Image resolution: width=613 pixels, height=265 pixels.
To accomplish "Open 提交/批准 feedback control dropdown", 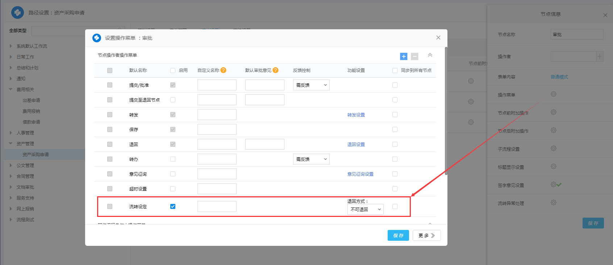I will point(311,85).
